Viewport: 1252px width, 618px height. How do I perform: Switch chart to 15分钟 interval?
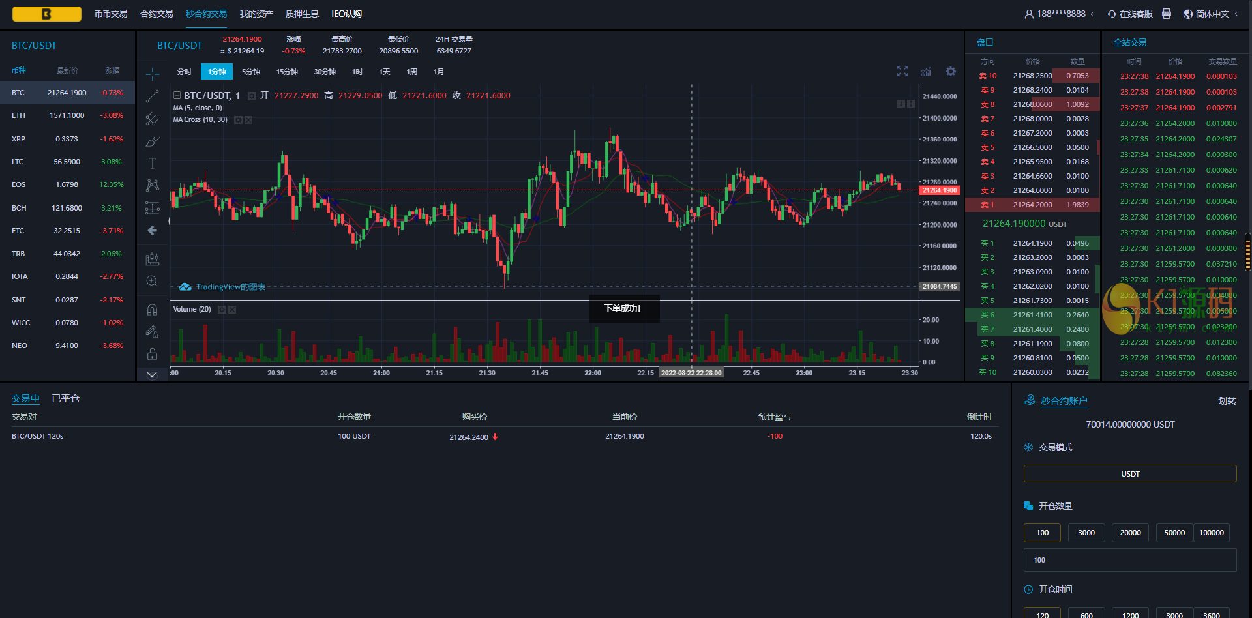pyautogui.click(x=287, y=72)
